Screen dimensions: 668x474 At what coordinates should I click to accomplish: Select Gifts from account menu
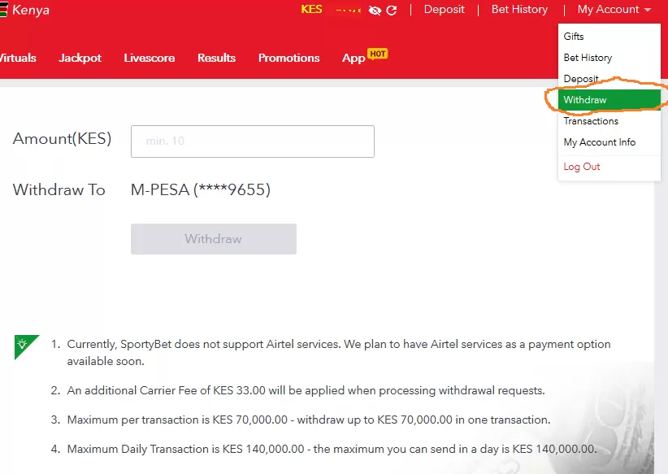609,37
